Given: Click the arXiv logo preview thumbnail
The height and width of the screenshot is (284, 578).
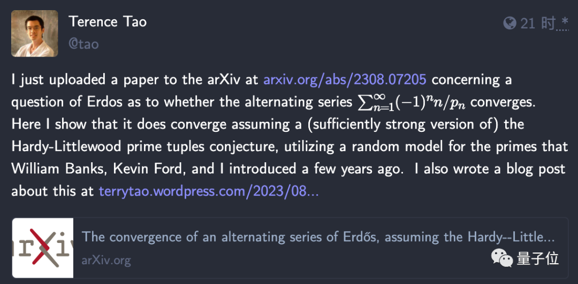Looking at the screenshot, I should click(43, 248).
